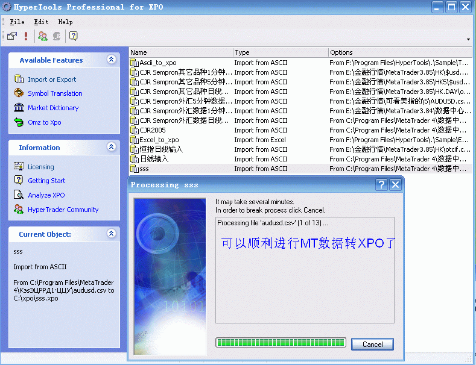Click the HyperTools gear title bar icon
Viewport: 476px width, 365px height.
(7, 7)
